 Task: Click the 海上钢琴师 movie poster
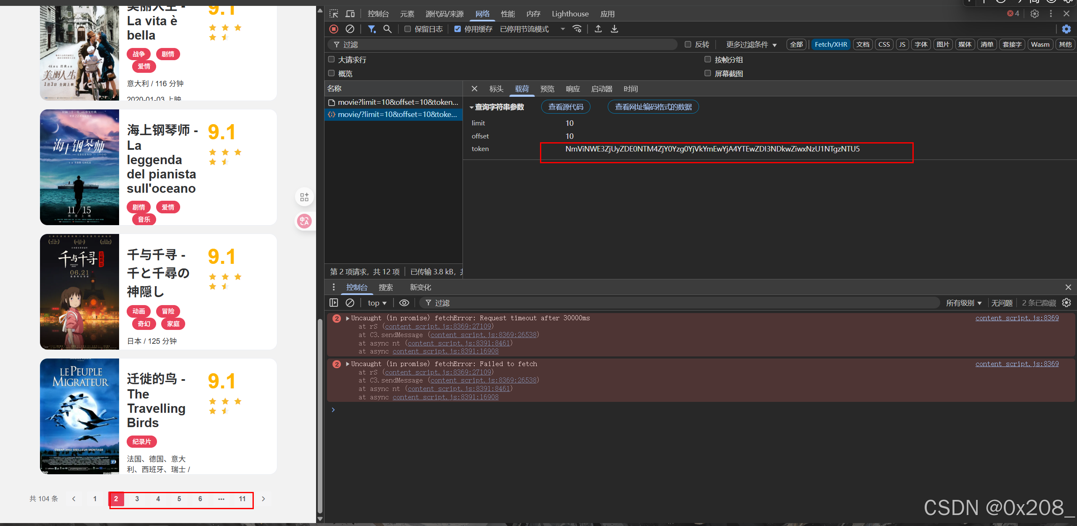click(x=80, y=167)
